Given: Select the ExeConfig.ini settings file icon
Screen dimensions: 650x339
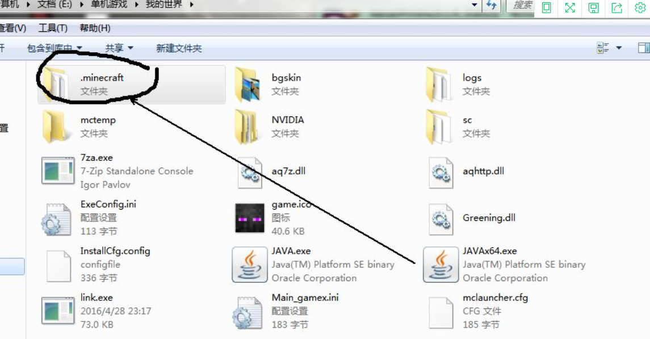Looking at the screenshot, I should (57, 219).
